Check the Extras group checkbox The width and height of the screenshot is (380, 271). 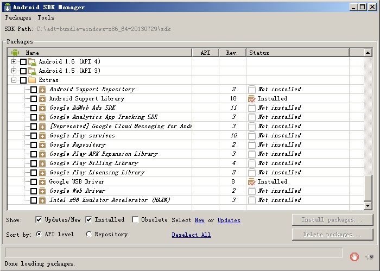click(x=23, y=80)
